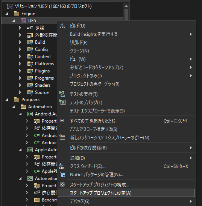Click the Platforms filter folder icon

tap(30, 64)
